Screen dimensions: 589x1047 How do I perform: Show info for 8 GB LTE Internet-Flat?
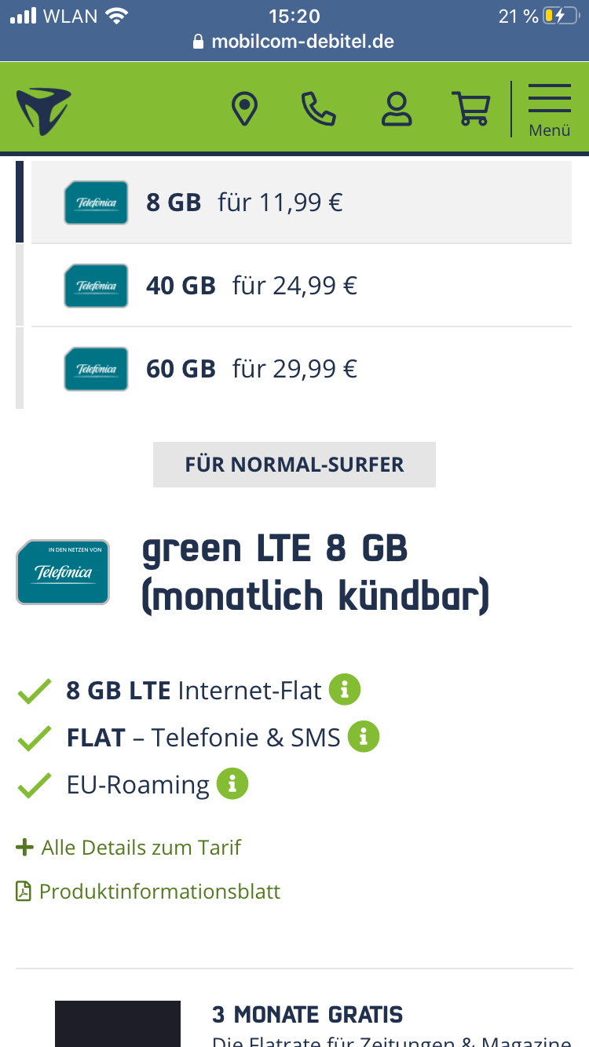coord(345,690)
